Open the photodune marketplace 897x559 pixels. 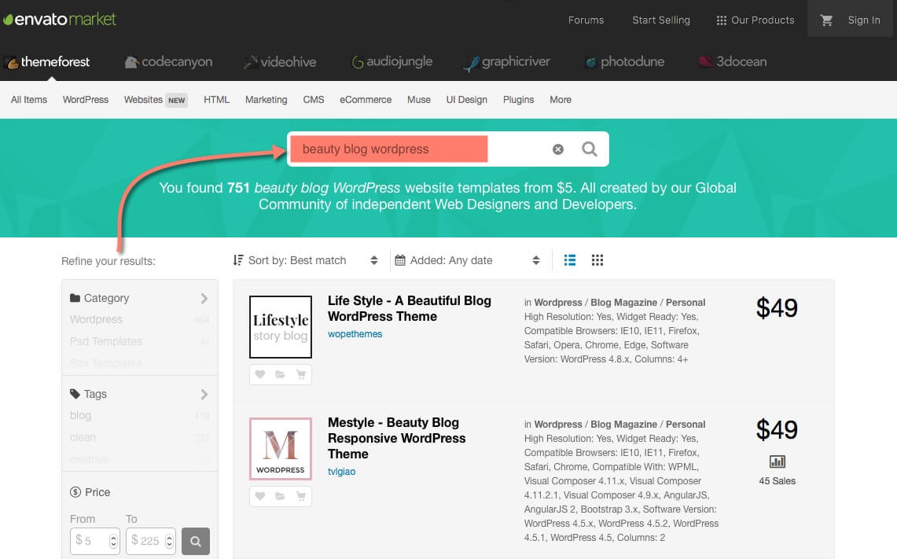point(624,62)
